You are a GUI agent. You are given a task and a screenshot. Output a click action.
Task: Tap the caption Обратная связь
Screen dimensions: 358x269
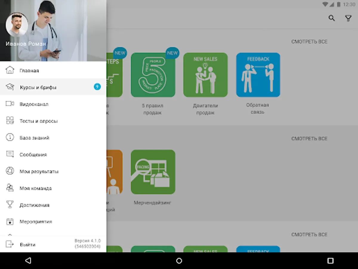click(257, 108)
